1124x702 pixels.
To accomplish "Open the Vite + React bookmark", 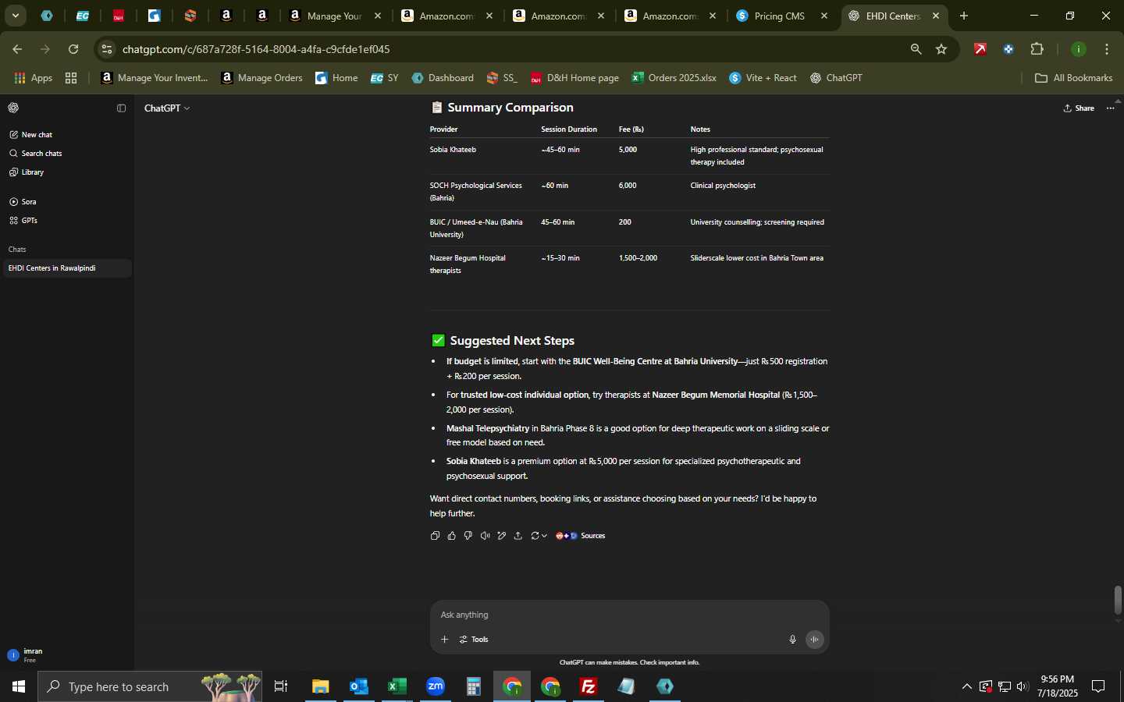I will 763,78.
